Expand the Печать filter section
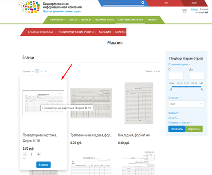The height and width of the screenshot is (175, 212). [x=174, y=118]
